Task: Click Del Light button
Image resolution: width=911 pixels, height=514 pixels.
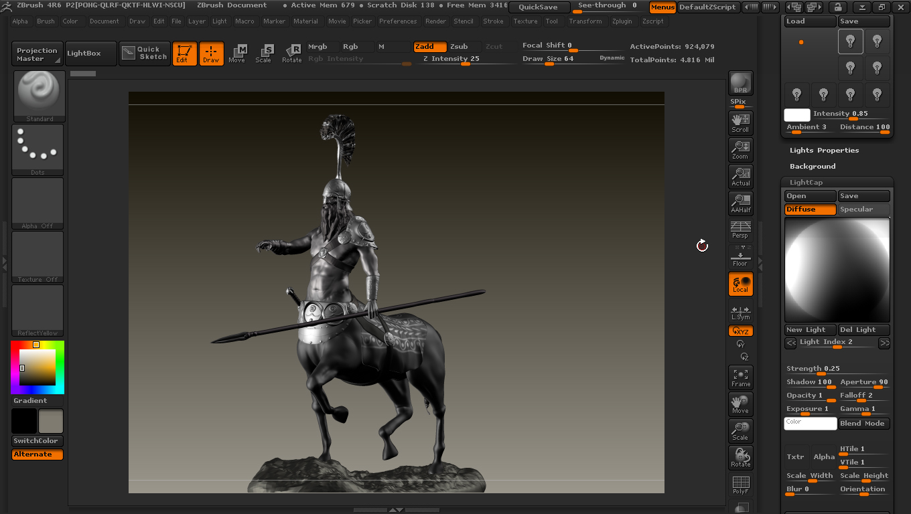Action: pos(863,330)
